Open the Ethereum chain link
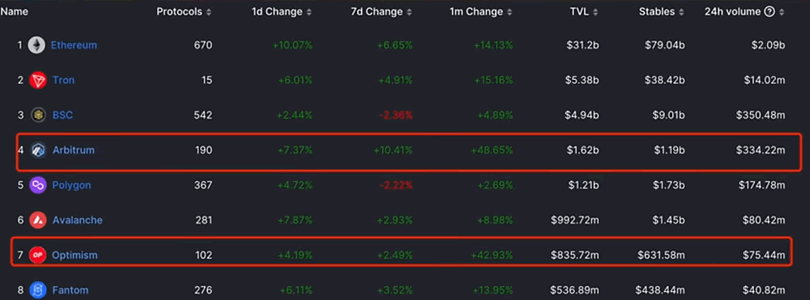 pyautogui.click(x=74, y=45)
